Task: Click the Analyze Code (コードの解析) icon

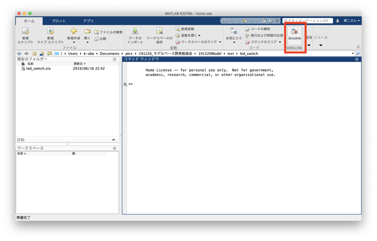Action: [x=247, y=29]
